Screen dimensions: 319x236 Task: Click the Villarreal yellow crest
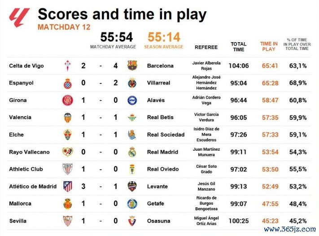pos(132,83)
